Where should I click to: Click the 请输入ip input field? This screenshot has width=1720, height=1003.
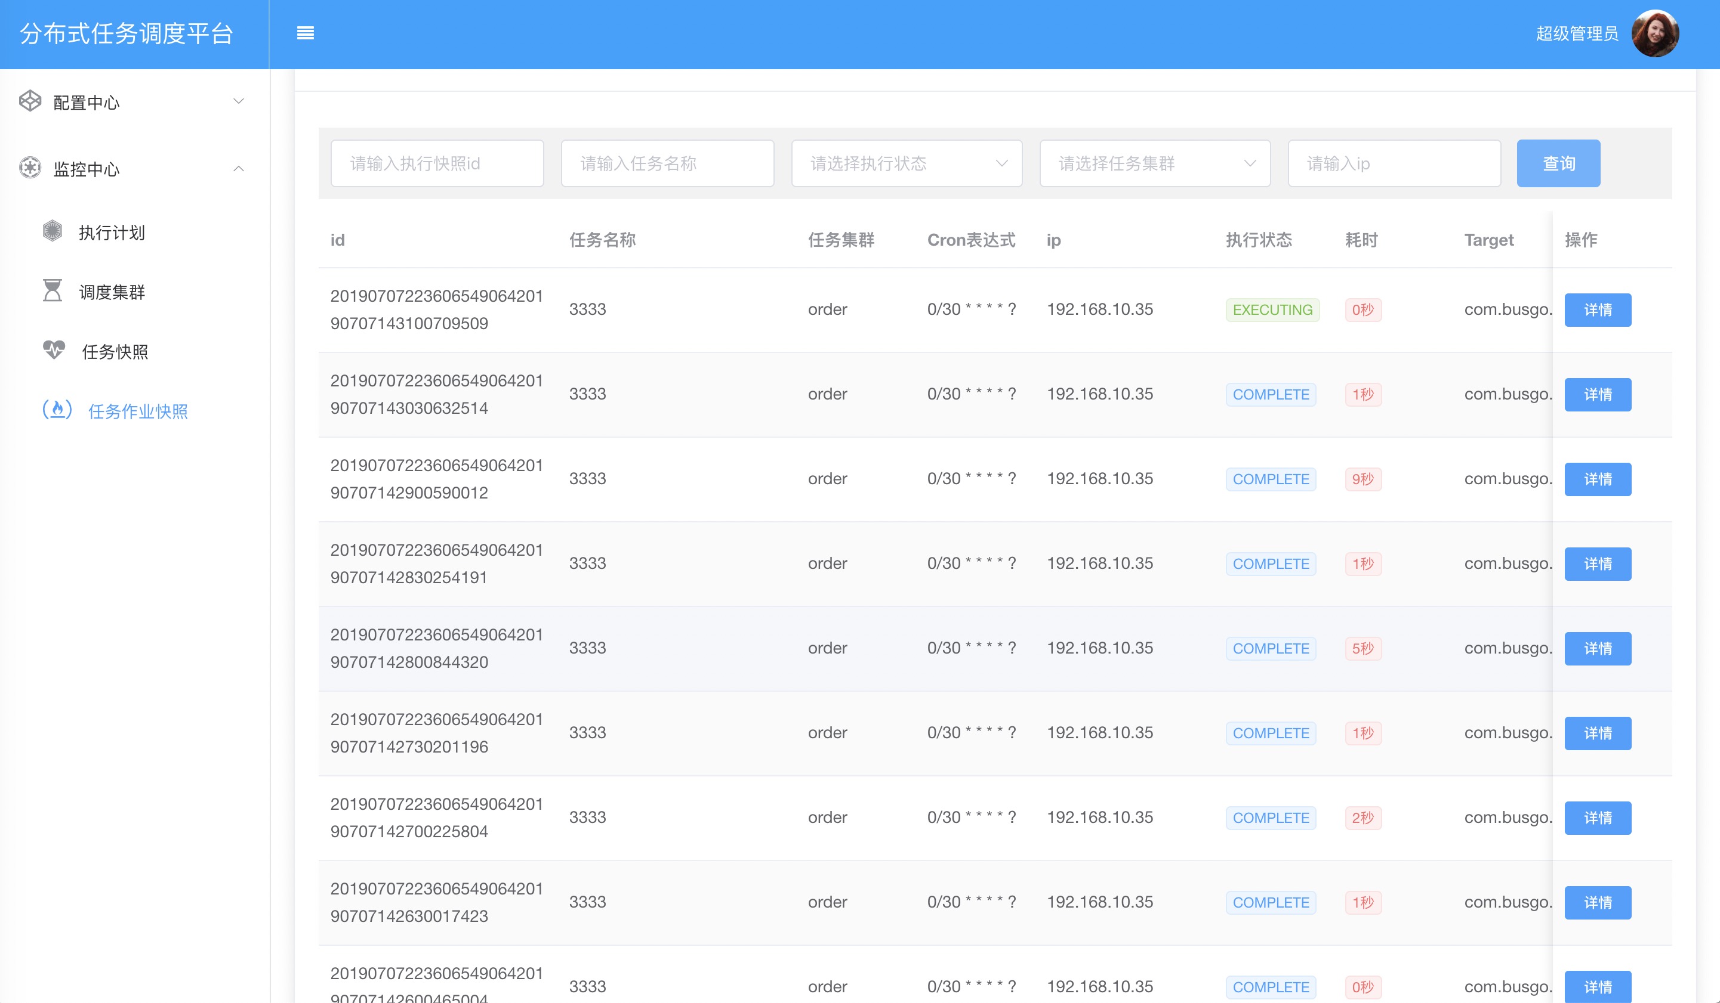click(x=1393, y=163)
